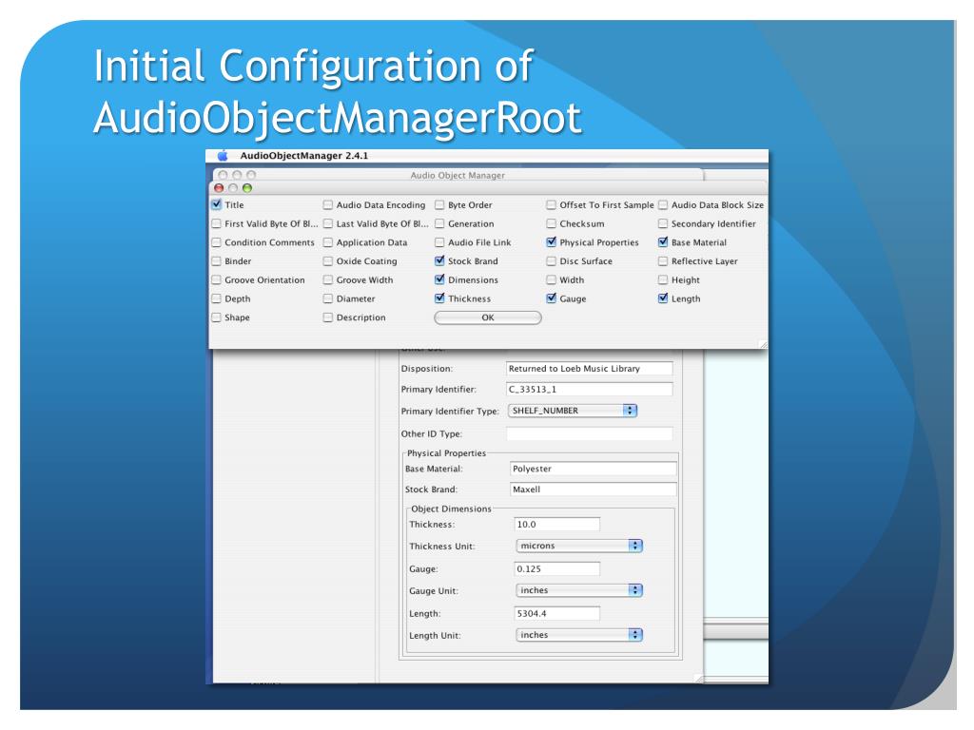Change the Length Unit dropdown
The width and height of the screenshot is (974, 730).
579,634
